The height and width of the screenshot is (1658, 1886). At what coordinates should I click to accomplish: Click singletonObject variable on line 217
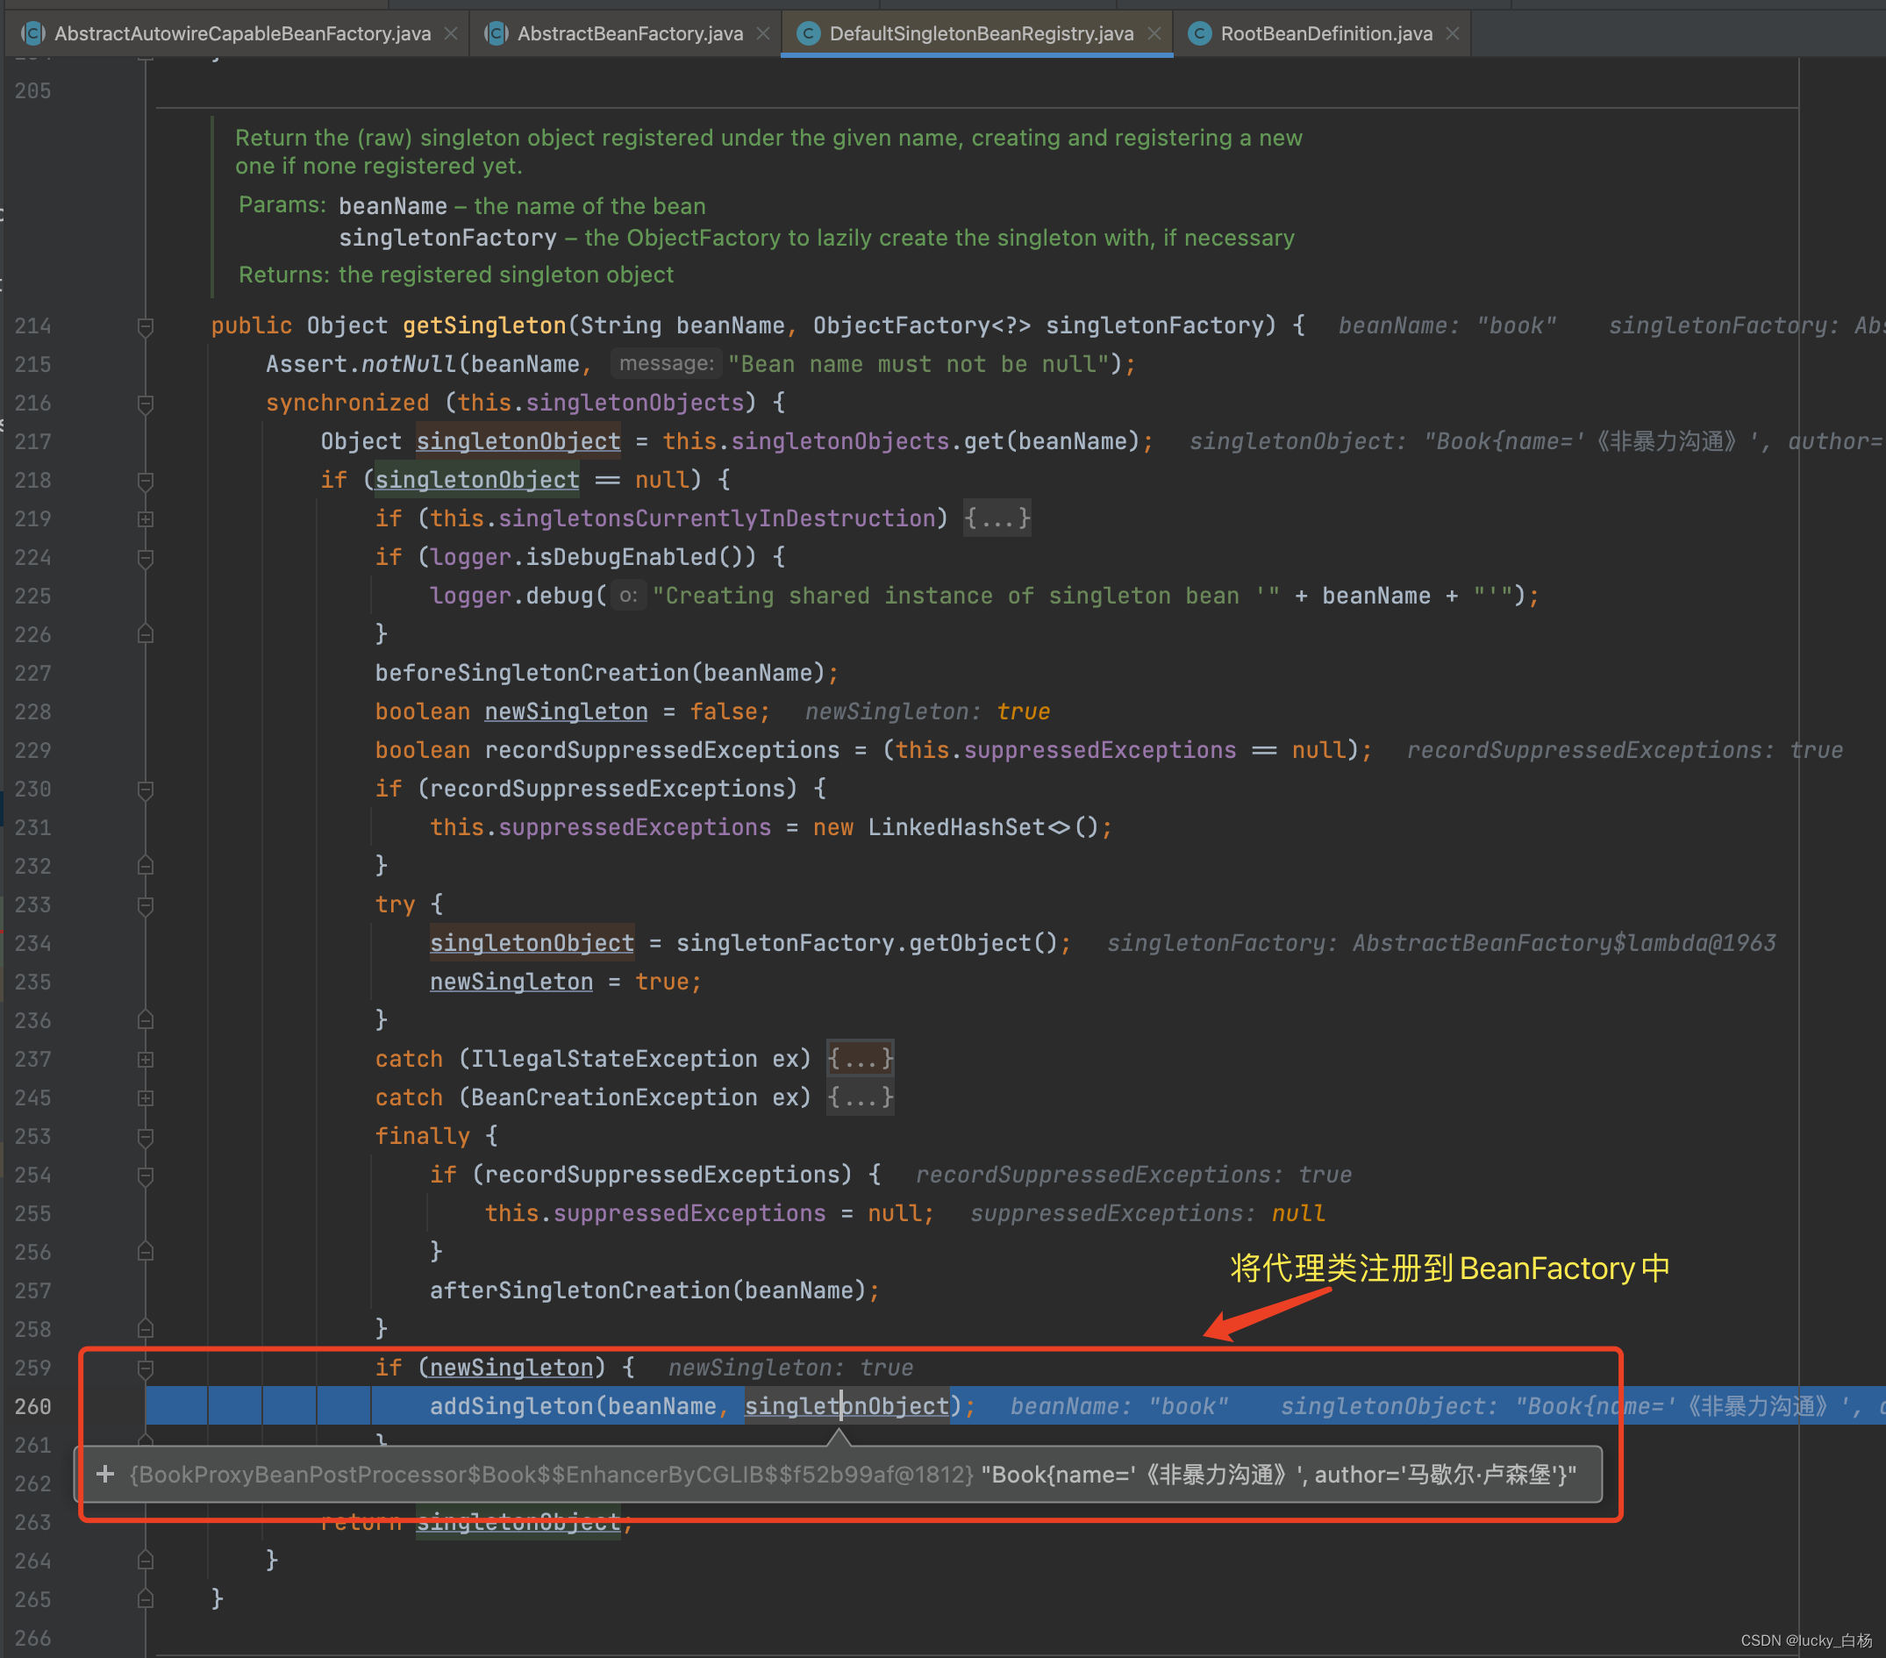coord(518,442)
